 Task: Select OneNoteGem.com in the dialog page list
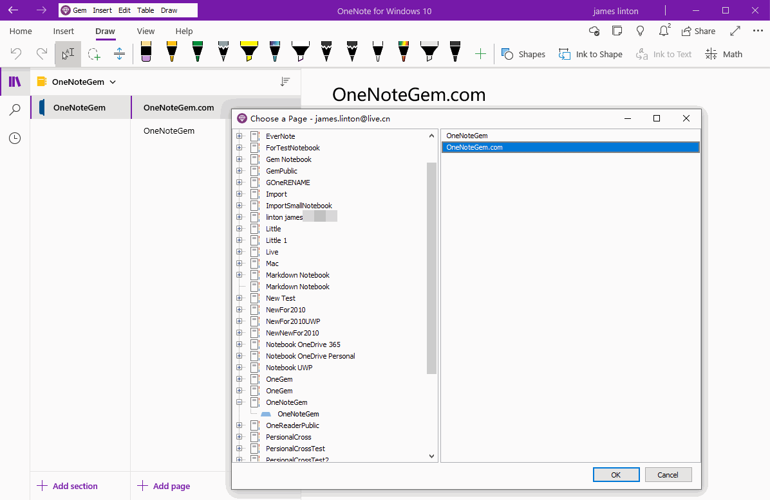pos(570,147)
